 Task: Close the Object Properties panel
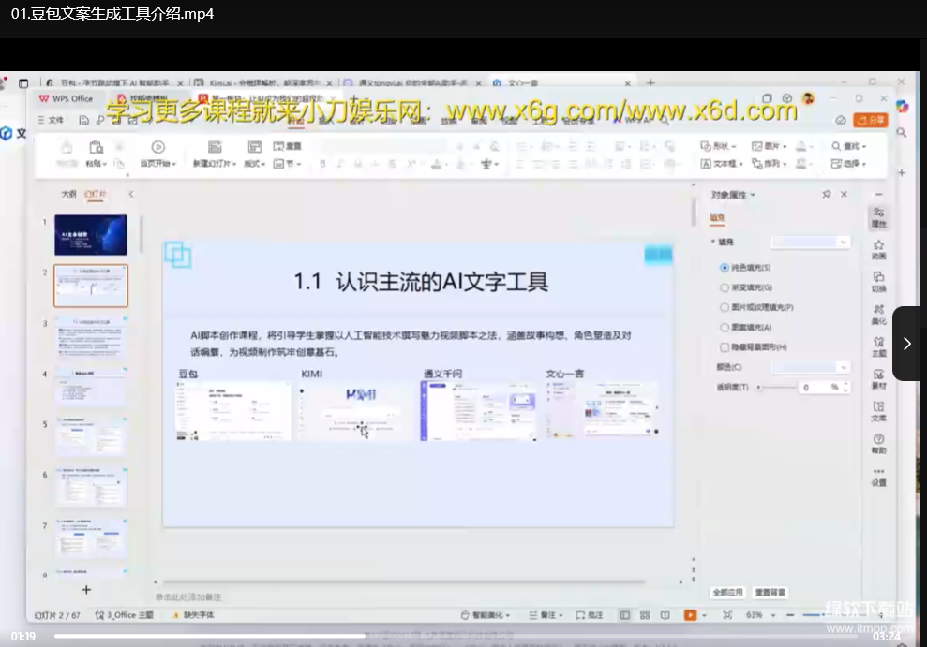(845, 194)
